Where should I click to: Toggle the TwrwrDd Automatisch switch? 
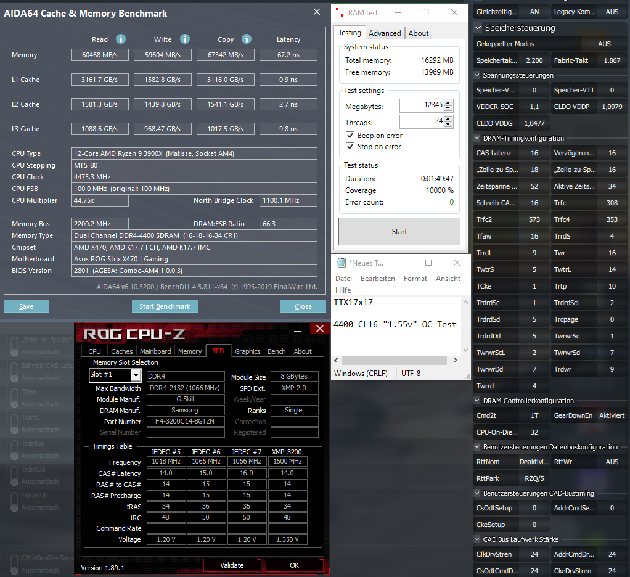click(14, 502)
